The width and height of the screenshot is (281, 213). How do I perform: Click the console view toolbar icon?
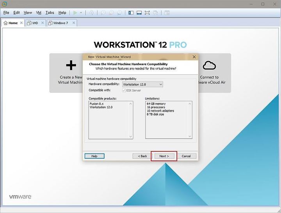coord(167,13)
